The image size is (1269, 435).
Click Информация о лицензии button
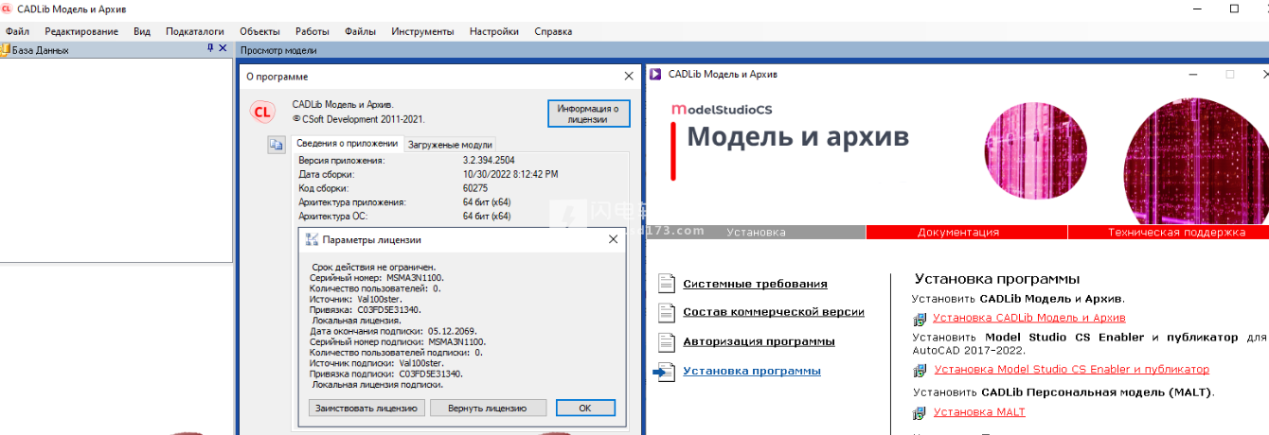click(x=588, y=113)
